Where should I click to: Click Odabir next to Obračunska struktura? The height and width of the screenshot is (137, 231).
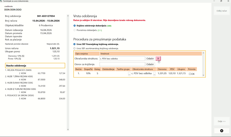coord(150,59)
